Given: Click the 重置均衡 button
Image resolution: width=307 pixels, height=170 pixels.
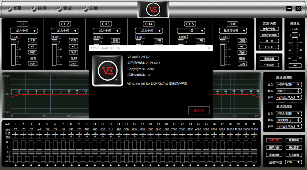Looking at the screenshot, I should pyautogui.click(x=294, y=140).
